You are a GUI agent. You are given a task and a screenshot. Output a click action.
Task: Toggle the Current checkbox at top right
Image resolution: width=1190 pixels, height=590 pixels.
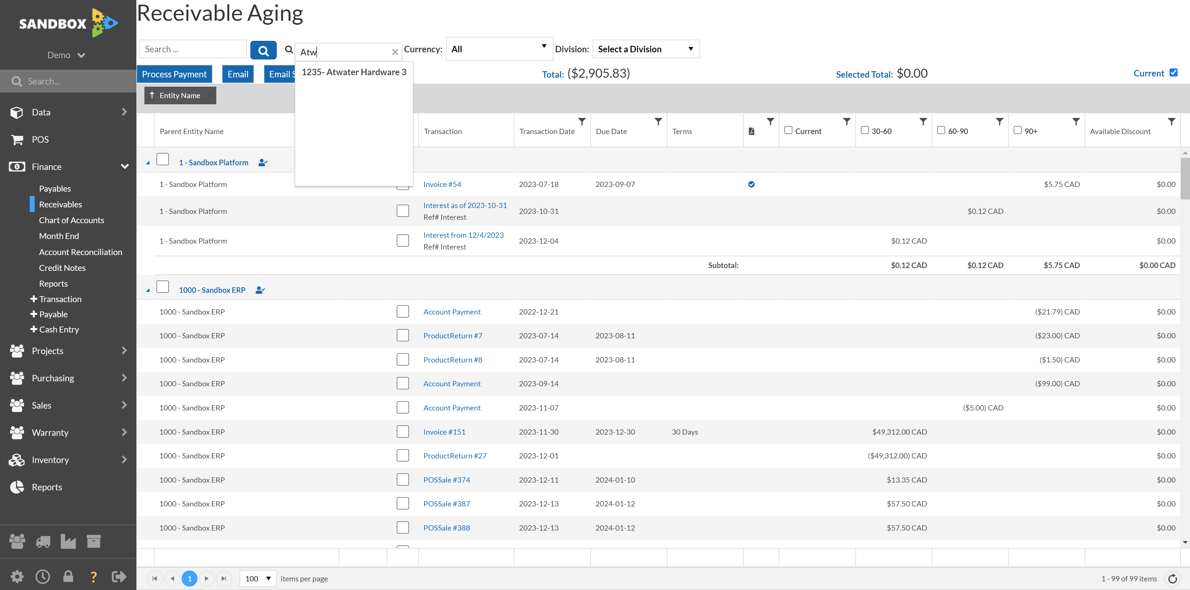[x=1173, y=72]
